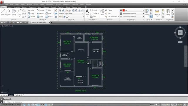
Task: Activate the Move command
Action: pos(31,10)
